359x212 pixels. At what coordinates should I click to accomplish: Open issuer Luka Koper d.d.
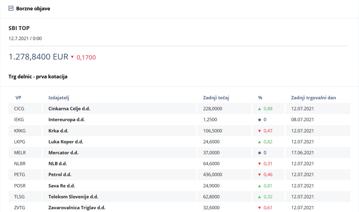(66, 142)
